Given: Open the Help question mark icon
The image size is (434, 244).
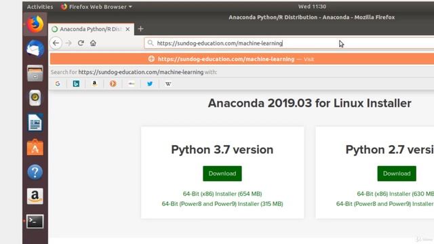Looking at the screenshot, I should (35, 171).
